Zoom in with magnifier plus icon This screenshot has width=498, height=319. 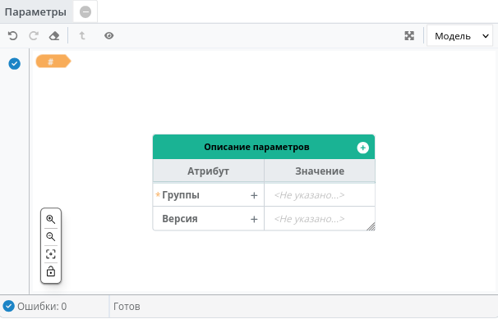(51, 219)
